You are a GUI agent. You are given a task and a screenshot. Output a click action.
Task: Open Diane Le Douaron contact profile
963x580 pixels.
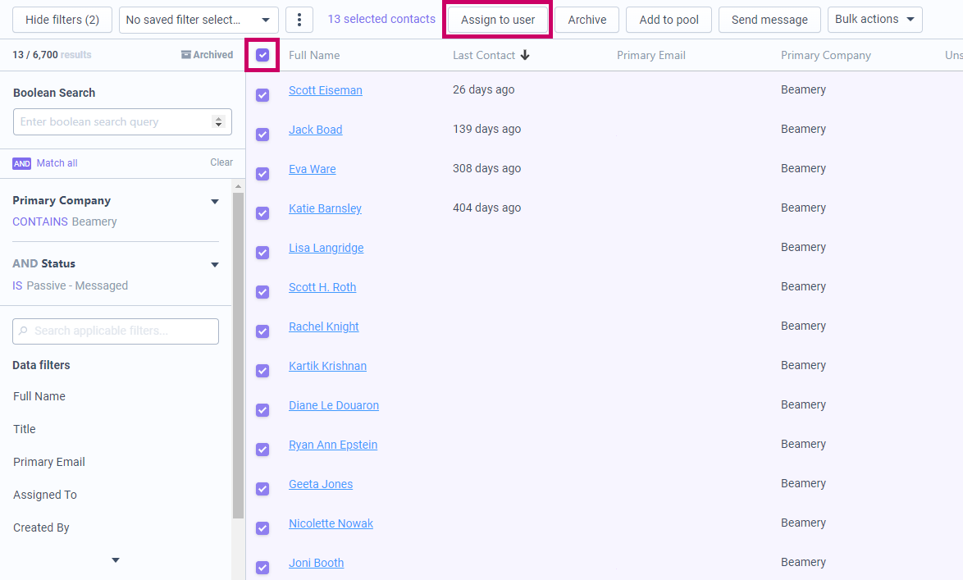pos(334,405)
